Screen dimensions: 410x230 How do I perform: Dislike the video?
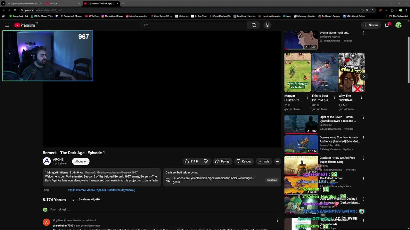click(x=206, y=161)
